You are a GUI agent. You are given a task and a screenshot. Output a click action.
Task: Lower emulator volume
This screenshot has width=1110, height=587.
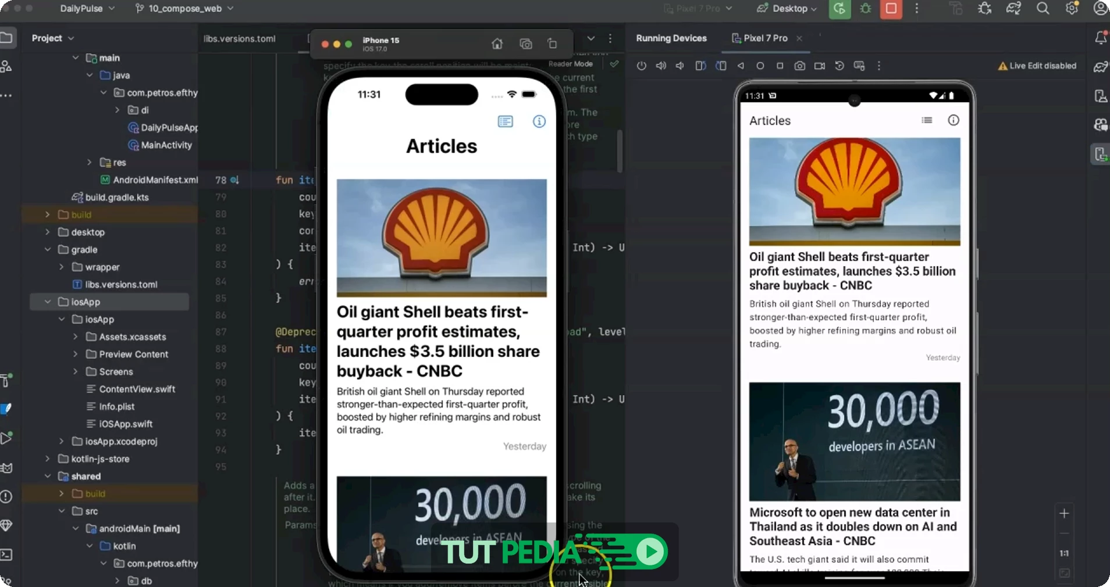pyautogui.click(x=680, y=66)
